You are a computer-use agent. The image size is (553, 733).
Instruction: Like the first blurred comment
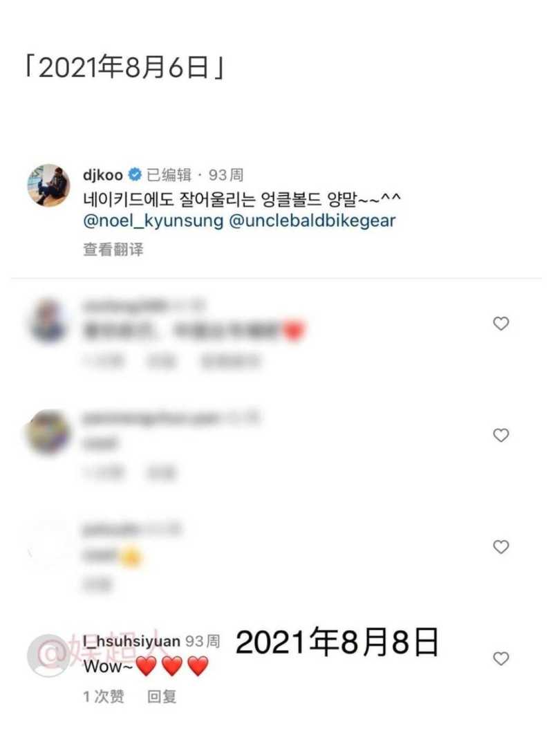(500, 324)
